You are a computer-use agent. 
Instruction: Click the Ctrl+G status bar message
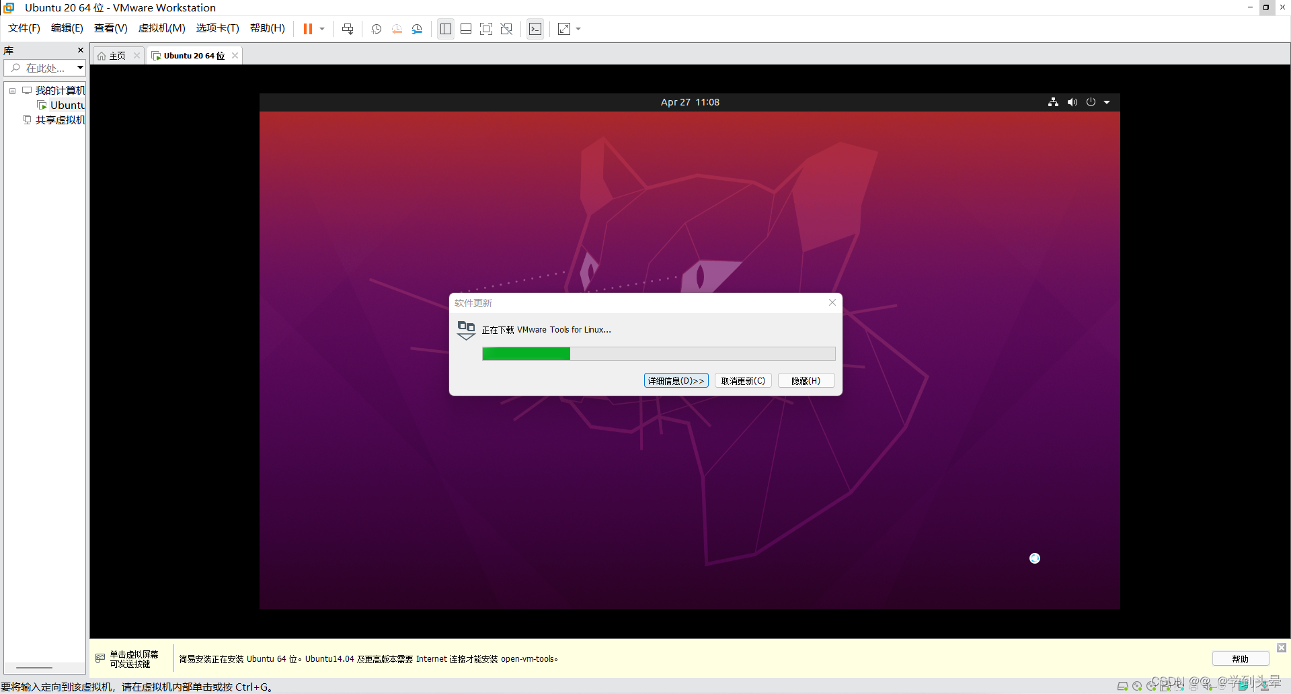click(136, 687)
